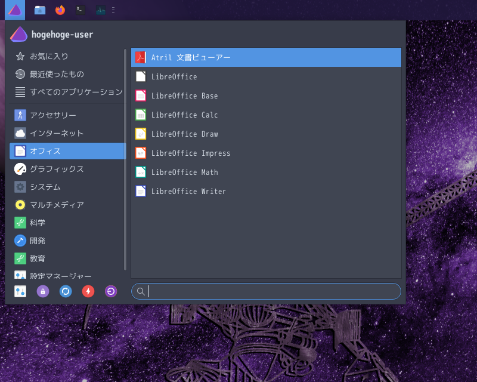Click the panel separator handle dots
This screenshot has width=477, height=382.
coord(113,10)
